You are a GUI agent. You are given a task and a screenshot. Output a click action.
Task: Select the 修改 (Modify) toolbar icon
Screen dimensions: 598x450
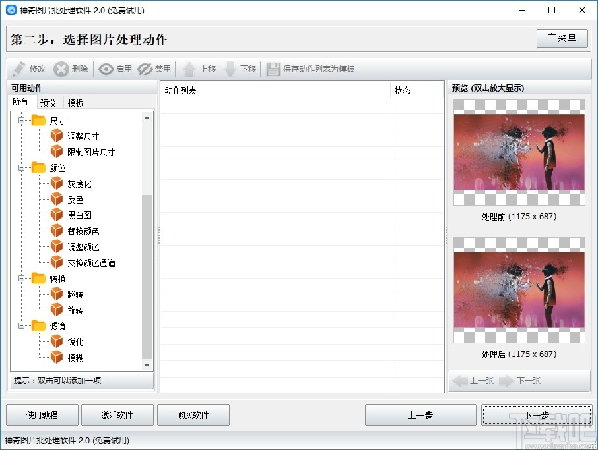pos(29,69)
